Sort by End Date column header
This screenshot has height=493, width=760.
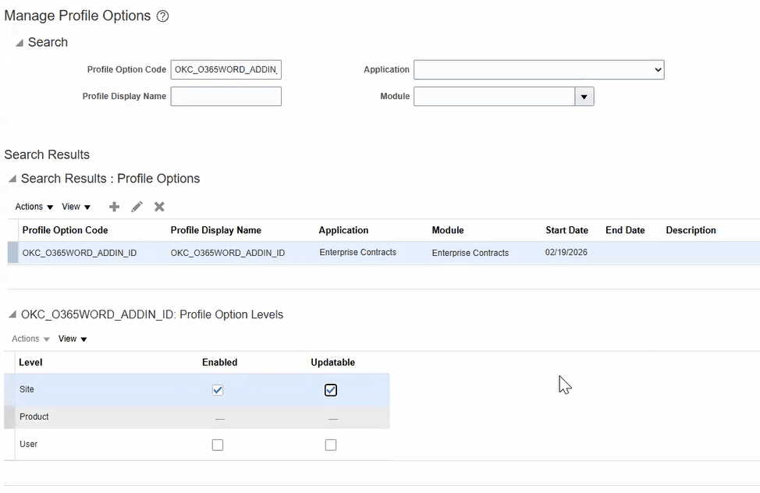click(x=625, y=230)
